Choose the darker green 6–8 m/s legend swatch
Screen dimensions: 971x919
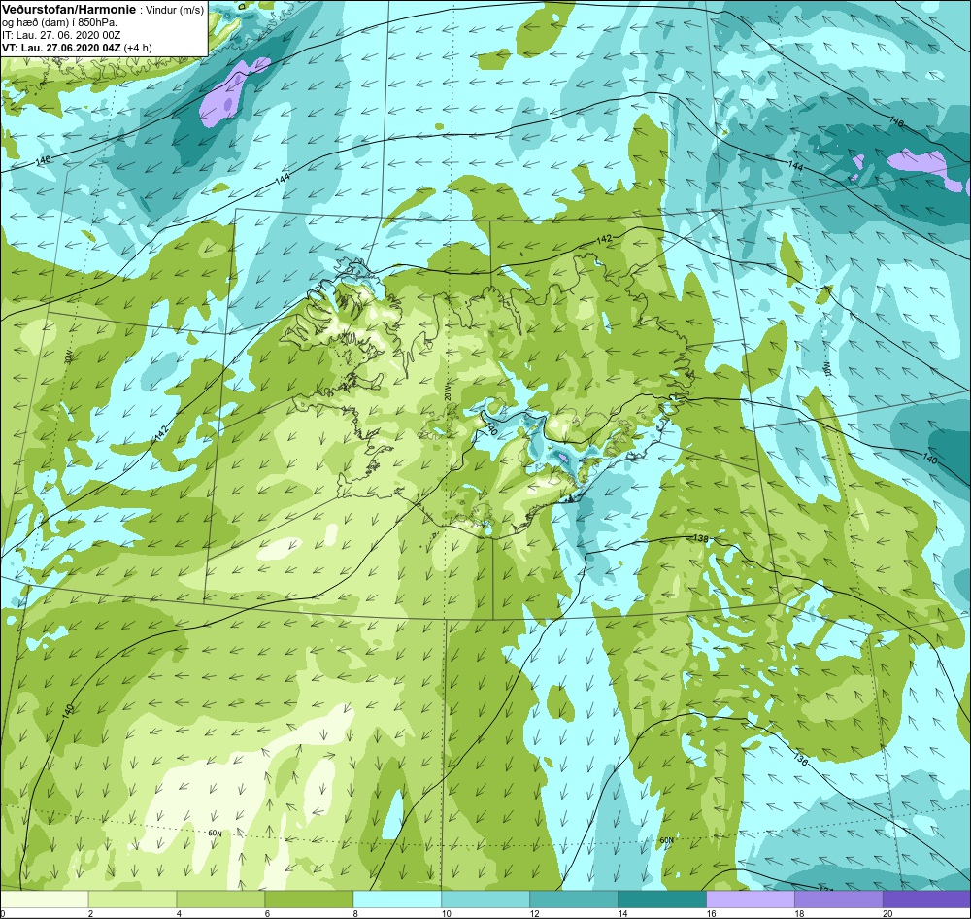pos(309,899)
